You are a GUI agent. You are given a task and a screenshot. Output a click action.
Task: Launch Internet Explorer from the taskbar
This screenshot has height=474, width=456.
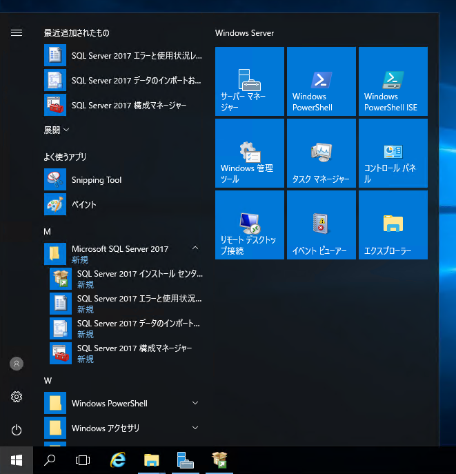pos(117,460)
